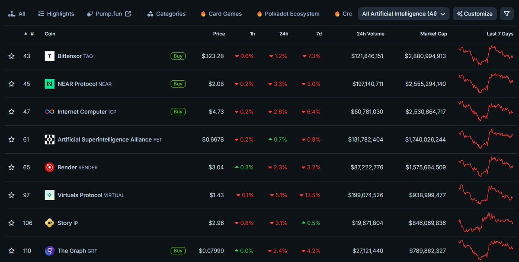The width and height of the screenshot is (519, 262).
Task: Sort by 24h Volume column
Action: 370,34
